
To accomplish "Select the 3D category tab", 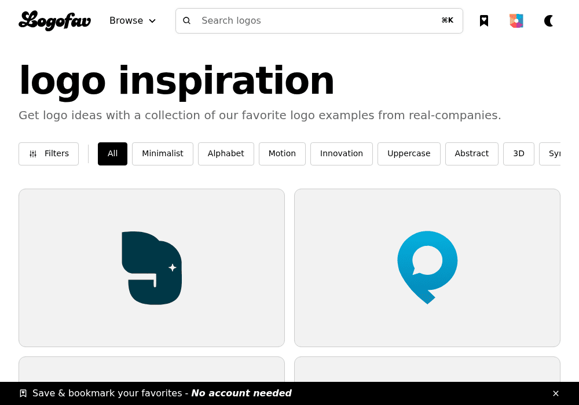I will click(519, 154).
